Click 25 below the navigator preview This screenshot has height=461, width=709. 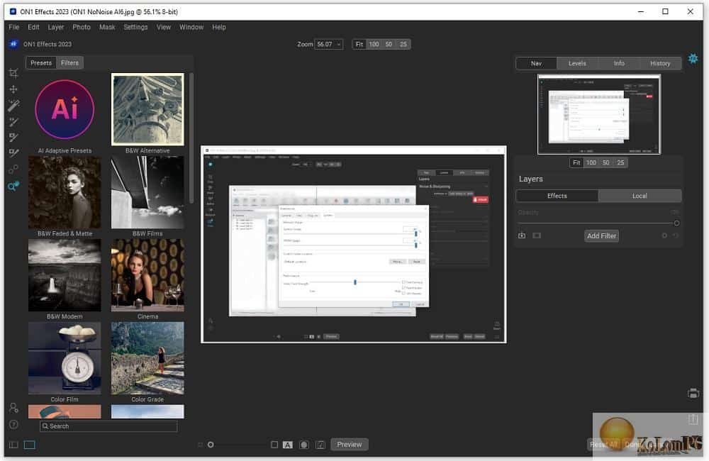pos(620,162)
